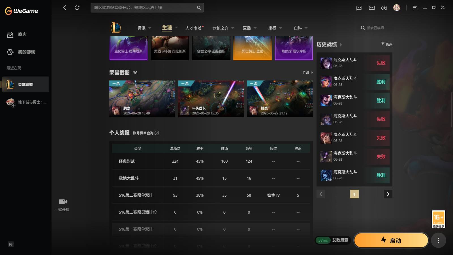Viewport: 453px width, 255px height.
Task: Click the S16第二赛段灵活排位 row
Action: 211,212
